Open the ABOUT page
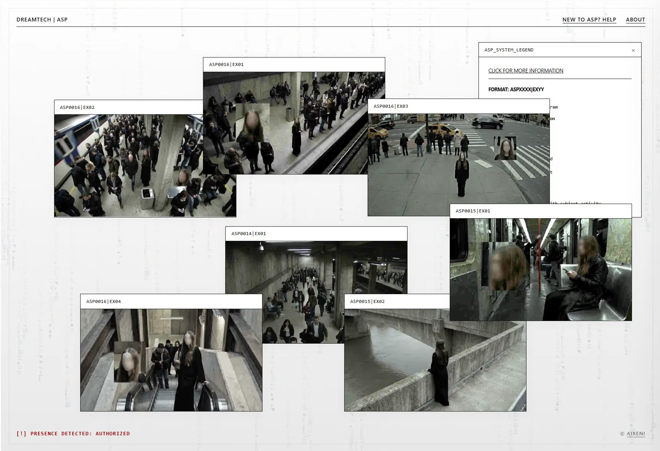660x451 pixels. [x=635, y=20]
